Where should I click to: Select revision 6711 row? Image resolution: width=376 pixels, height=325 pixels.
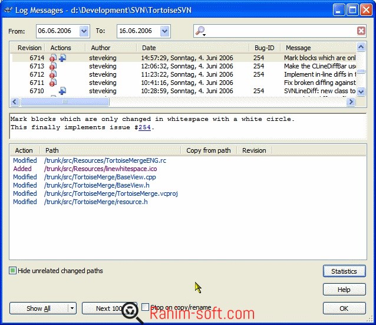(x=184, y=83)
